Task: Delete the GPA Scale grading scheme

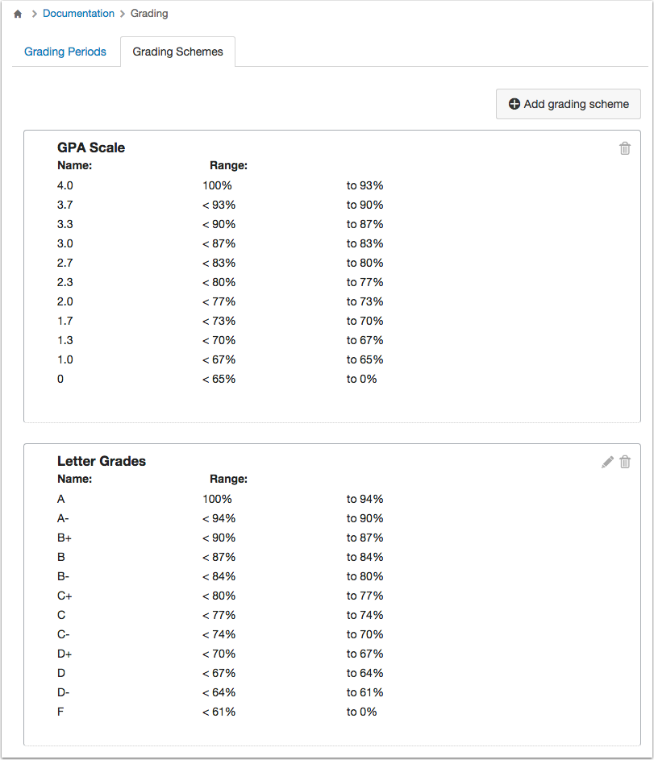Action: tap(625, 148)
